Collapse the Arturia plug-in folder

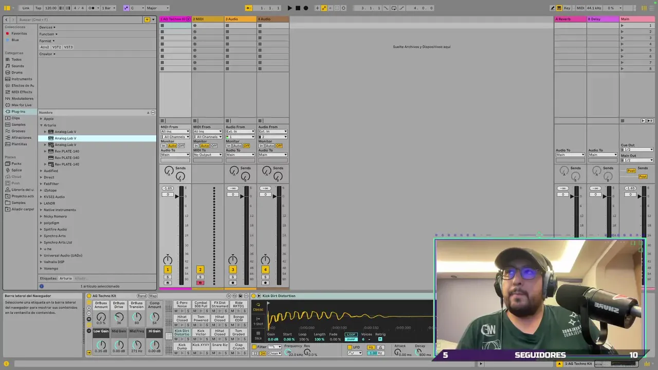point(41,125)
